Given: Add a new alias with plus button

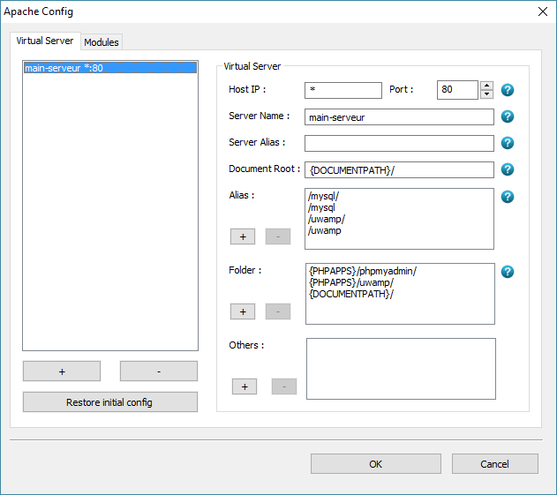Looking at the screenshot, I should [x=243, y=236].
